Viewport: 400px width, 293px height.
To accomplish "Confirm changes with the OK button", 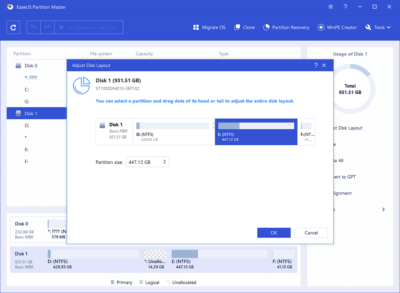I will click(x=274, y=233).
